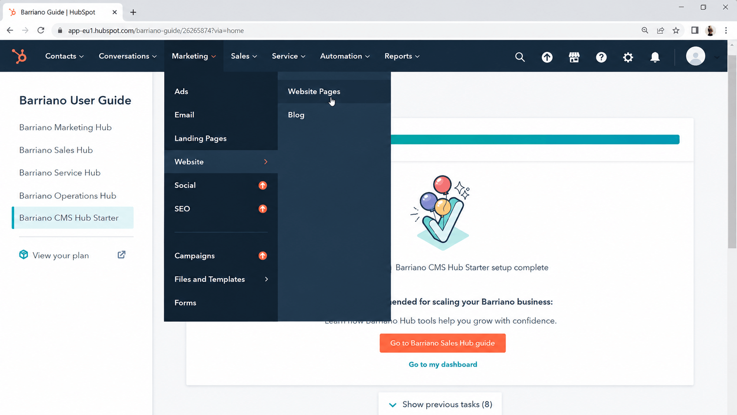Open the Service dropdown menu
Screen dimensions: 737x415
[x=289, y=56]
